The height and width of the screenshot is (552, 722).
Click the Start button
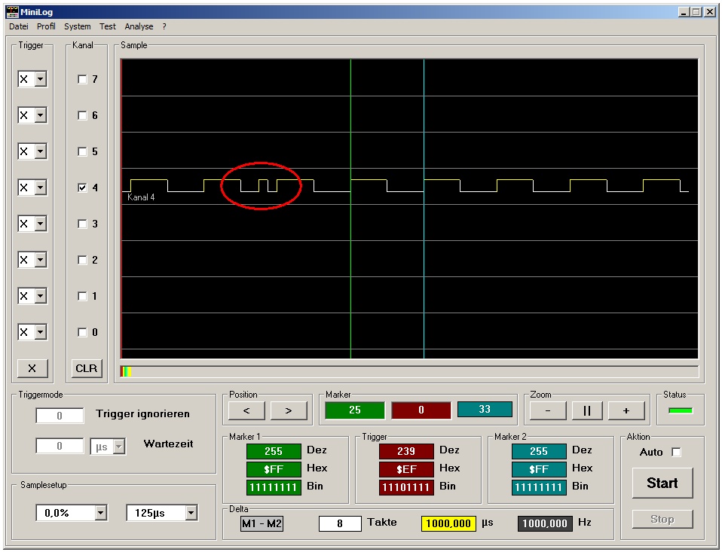click(x=662, y=483)
